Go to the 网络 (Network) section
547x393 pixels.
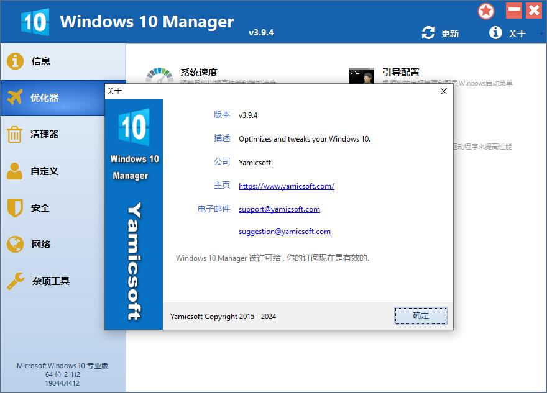click(x=53, y=245)
